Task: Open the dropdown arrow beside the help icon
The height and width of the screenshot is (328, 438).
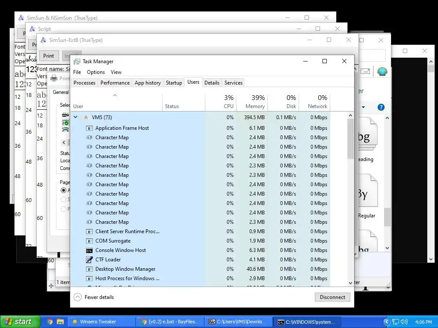Action: tap(363, 107)
